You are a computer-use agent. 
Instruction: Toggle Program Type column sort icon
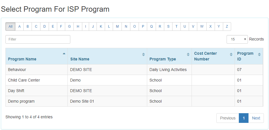click(188, 54)
